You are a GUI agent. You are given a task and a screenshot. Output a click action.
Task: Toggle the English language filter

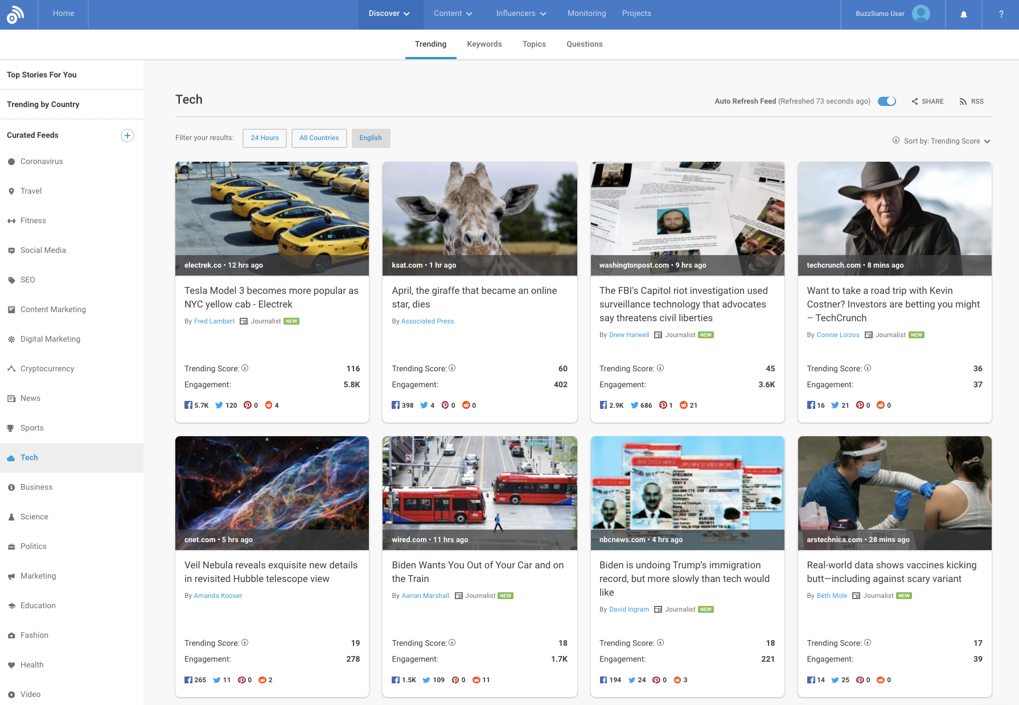(371, 138)
